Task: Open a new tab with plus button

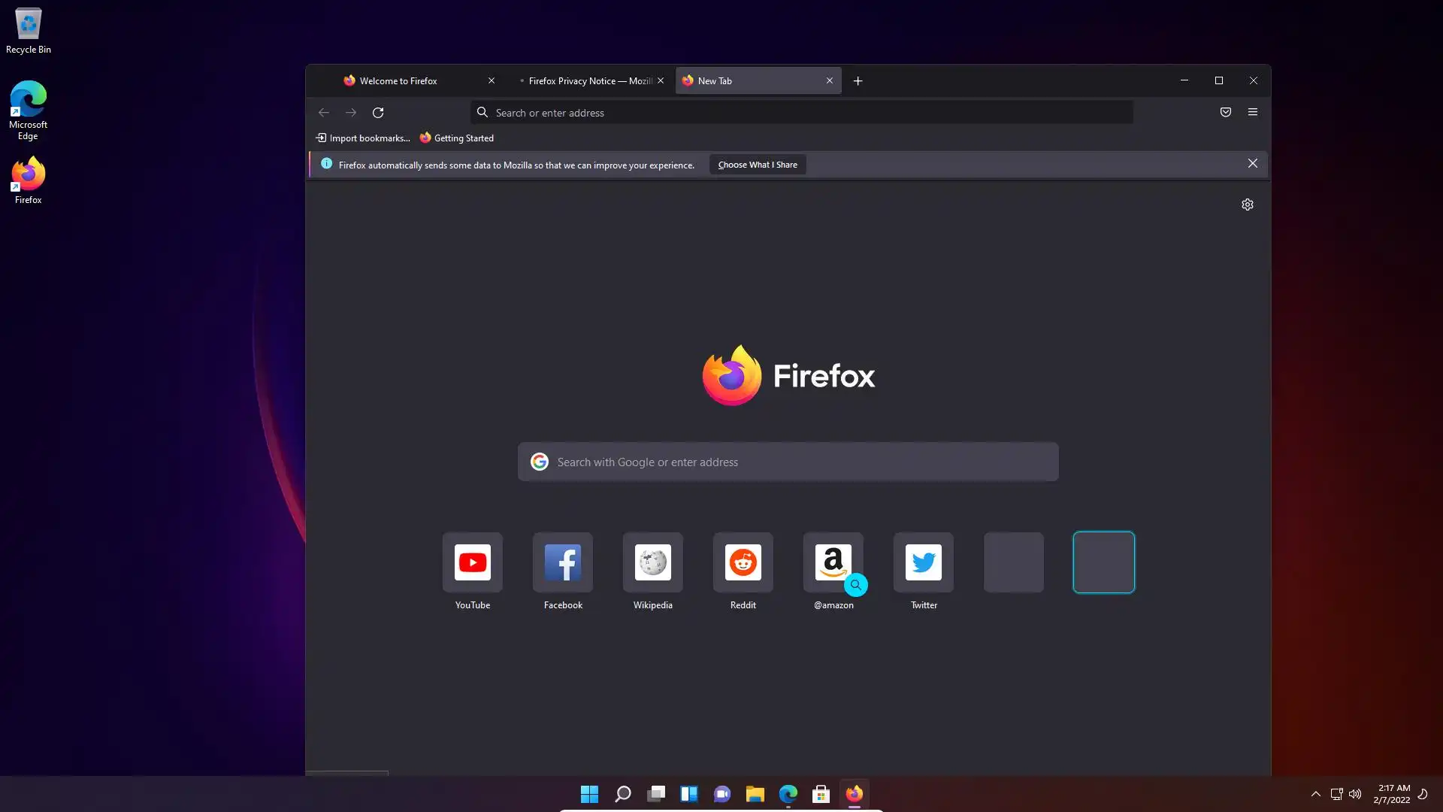Action: (x=858, y=81)
